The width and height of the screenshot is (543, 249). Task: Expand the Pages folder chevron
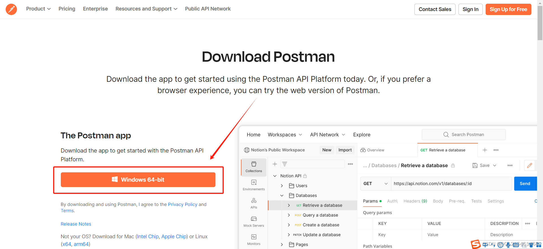pos(282,244)
